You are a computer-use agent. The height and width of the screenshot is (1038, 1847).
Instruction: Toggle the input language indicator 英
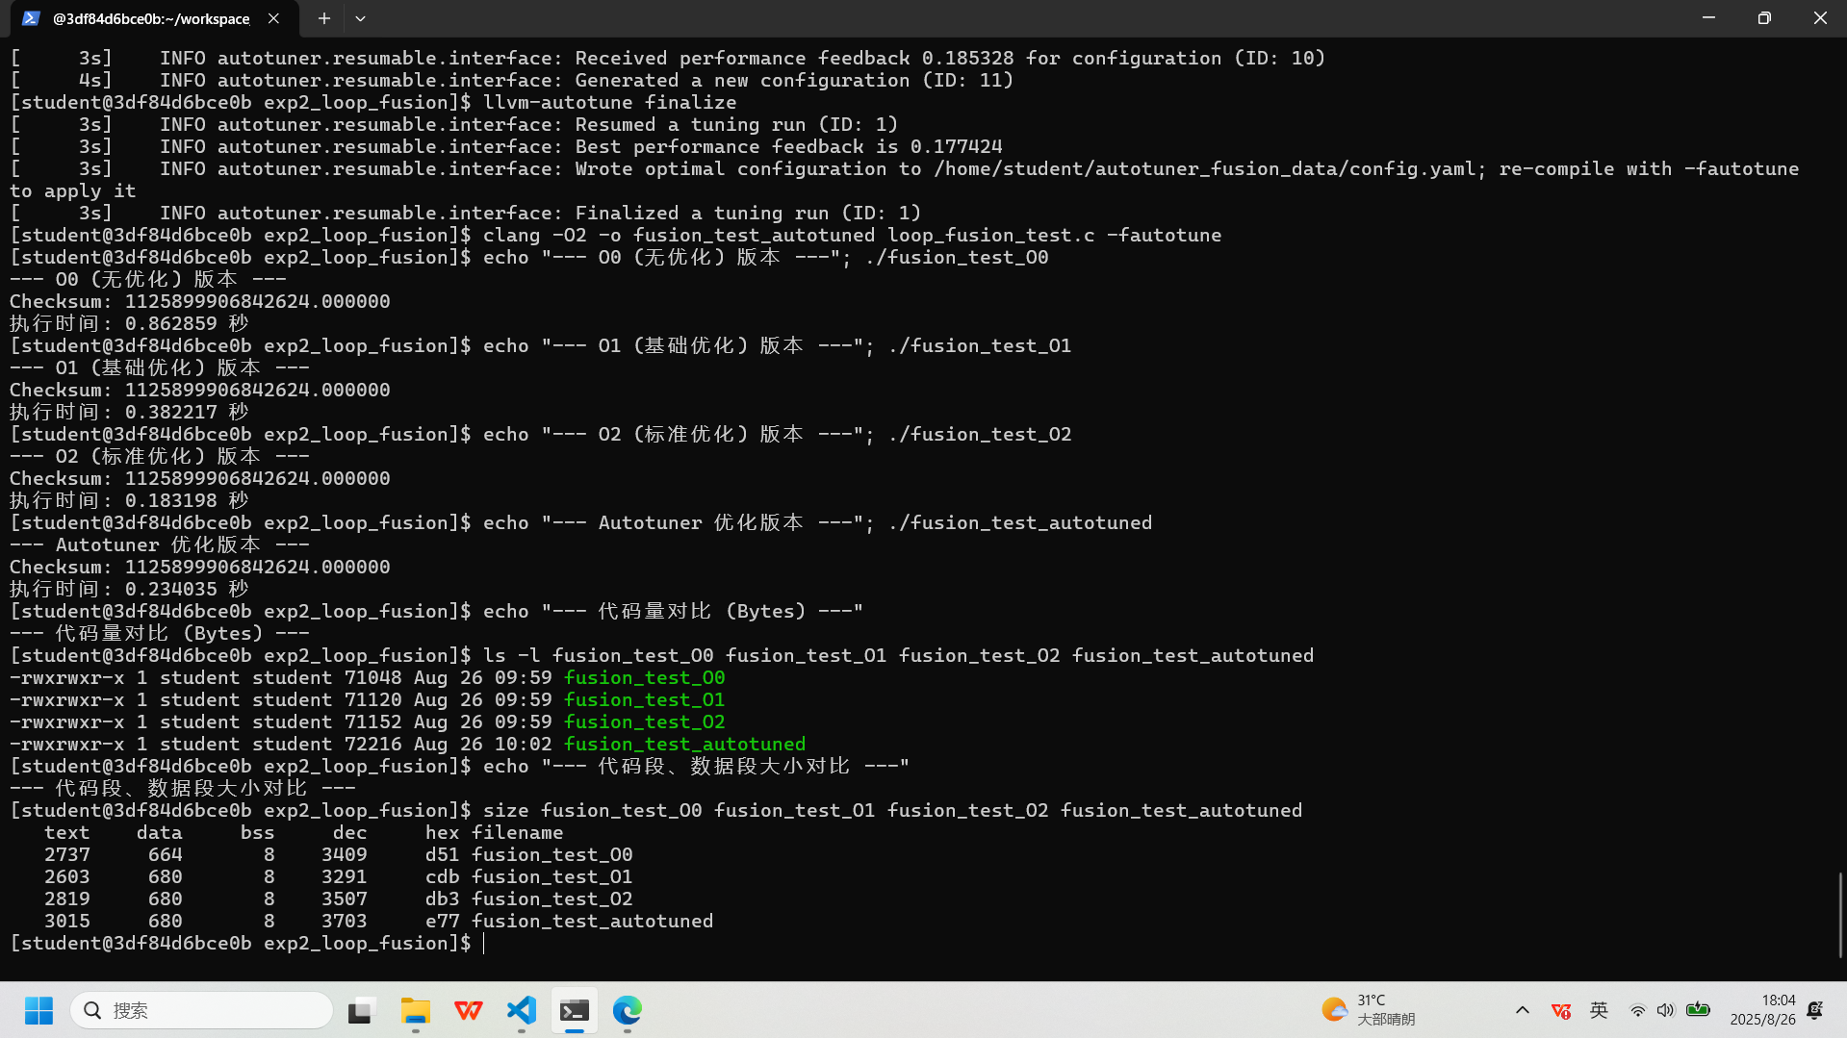[x=1599, y=1010]
